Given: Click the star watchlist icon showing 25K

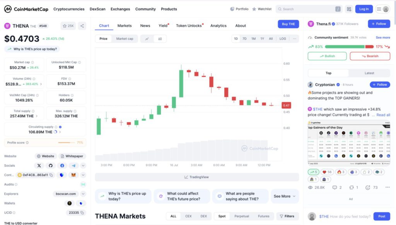Looking at the screenshot, I should click(x=68, y=26).
